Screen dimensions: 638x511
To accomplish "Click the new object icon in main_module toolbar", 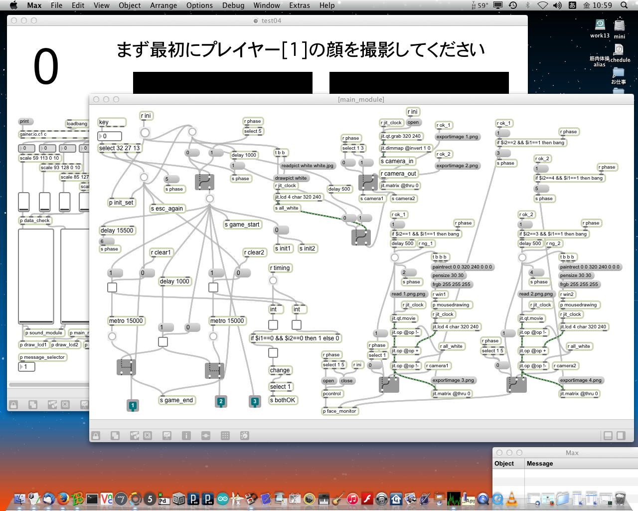I will coord(115,436).
